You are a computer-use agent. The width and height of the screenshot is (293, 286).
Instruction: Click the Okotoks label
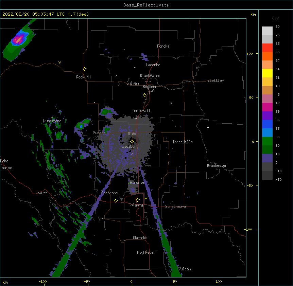[x=140, y=238]
